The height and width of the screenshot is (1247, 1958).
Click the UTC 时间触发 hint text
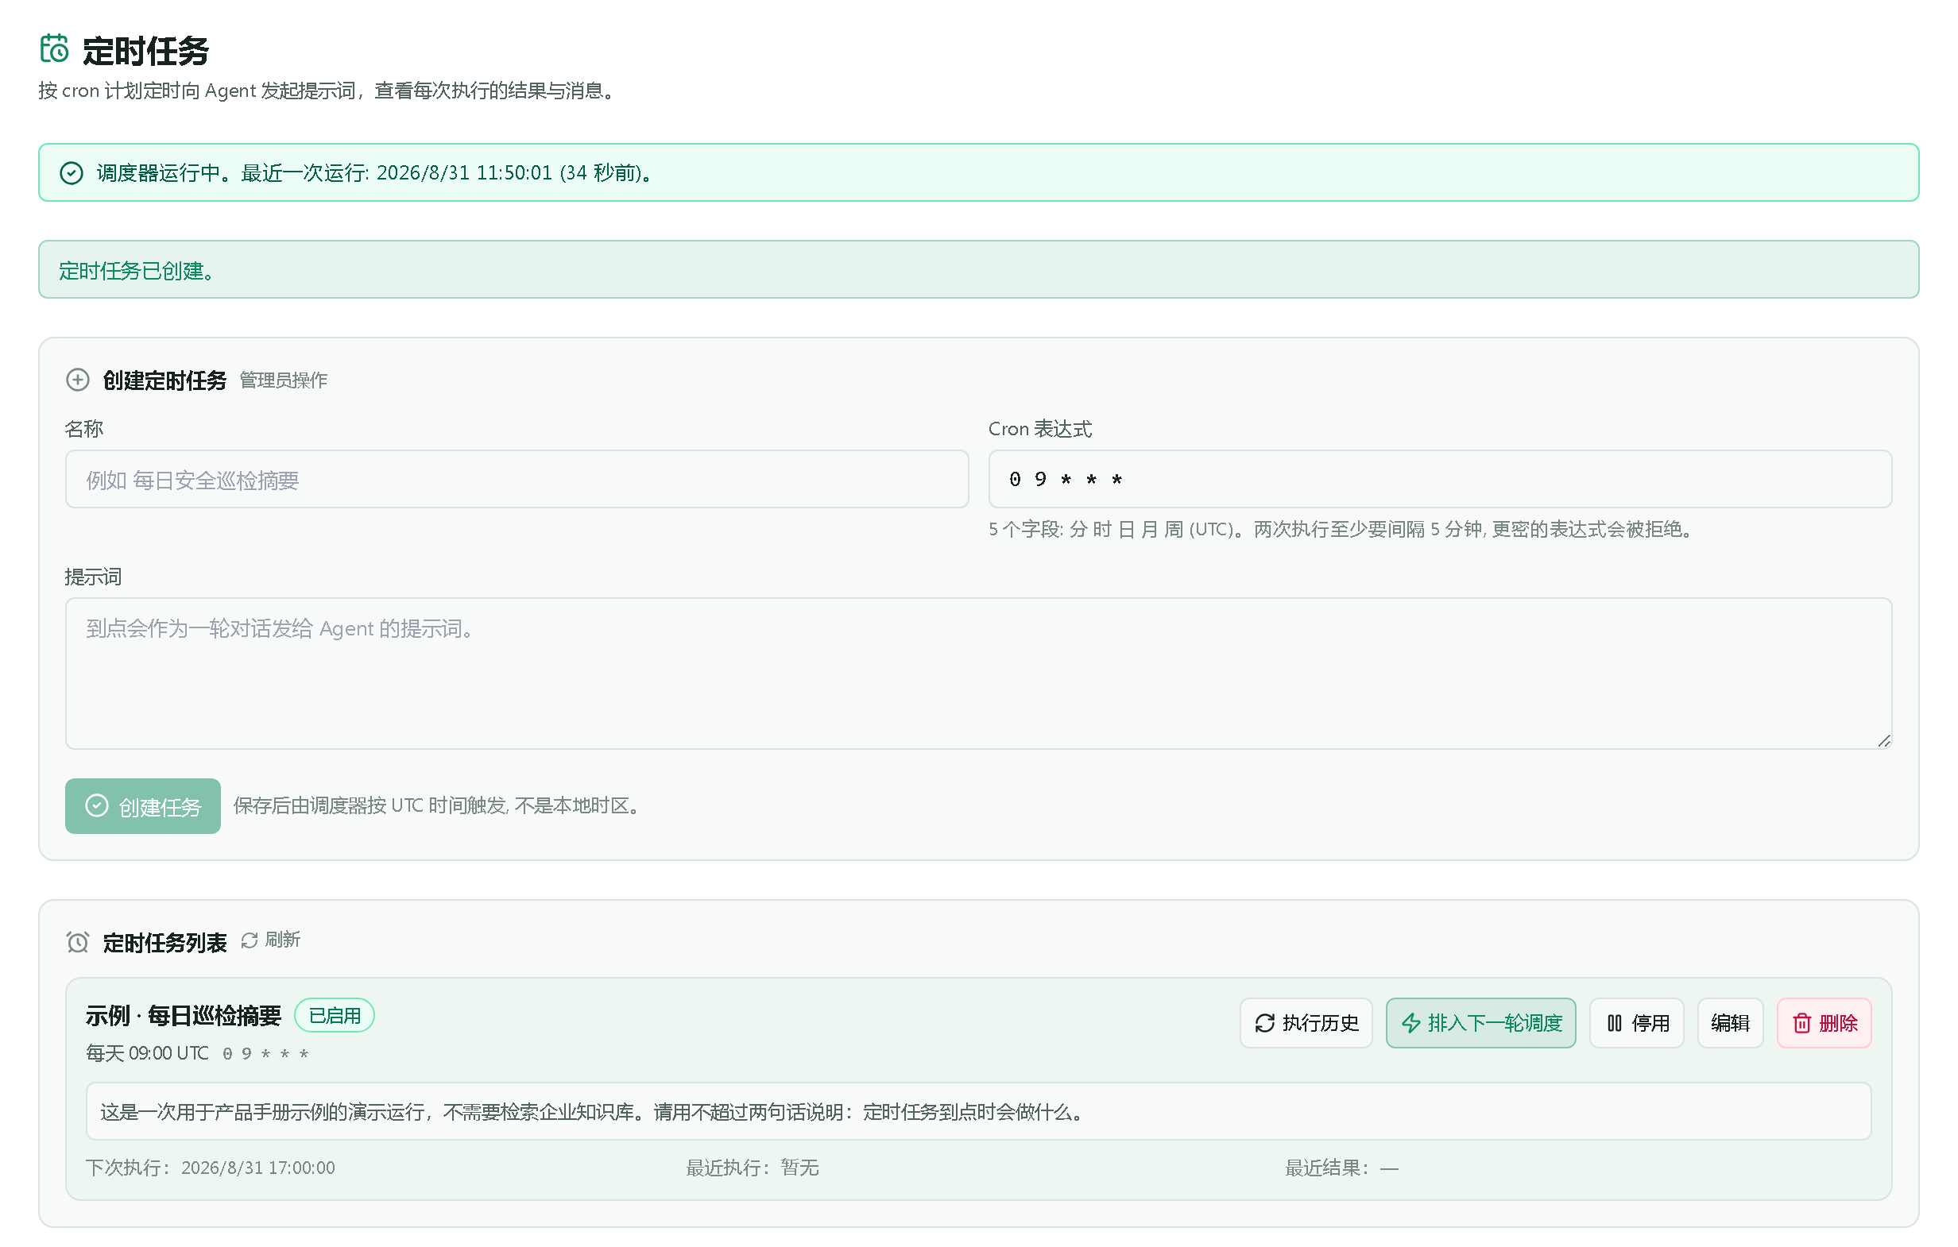click(x=439, y=805)
